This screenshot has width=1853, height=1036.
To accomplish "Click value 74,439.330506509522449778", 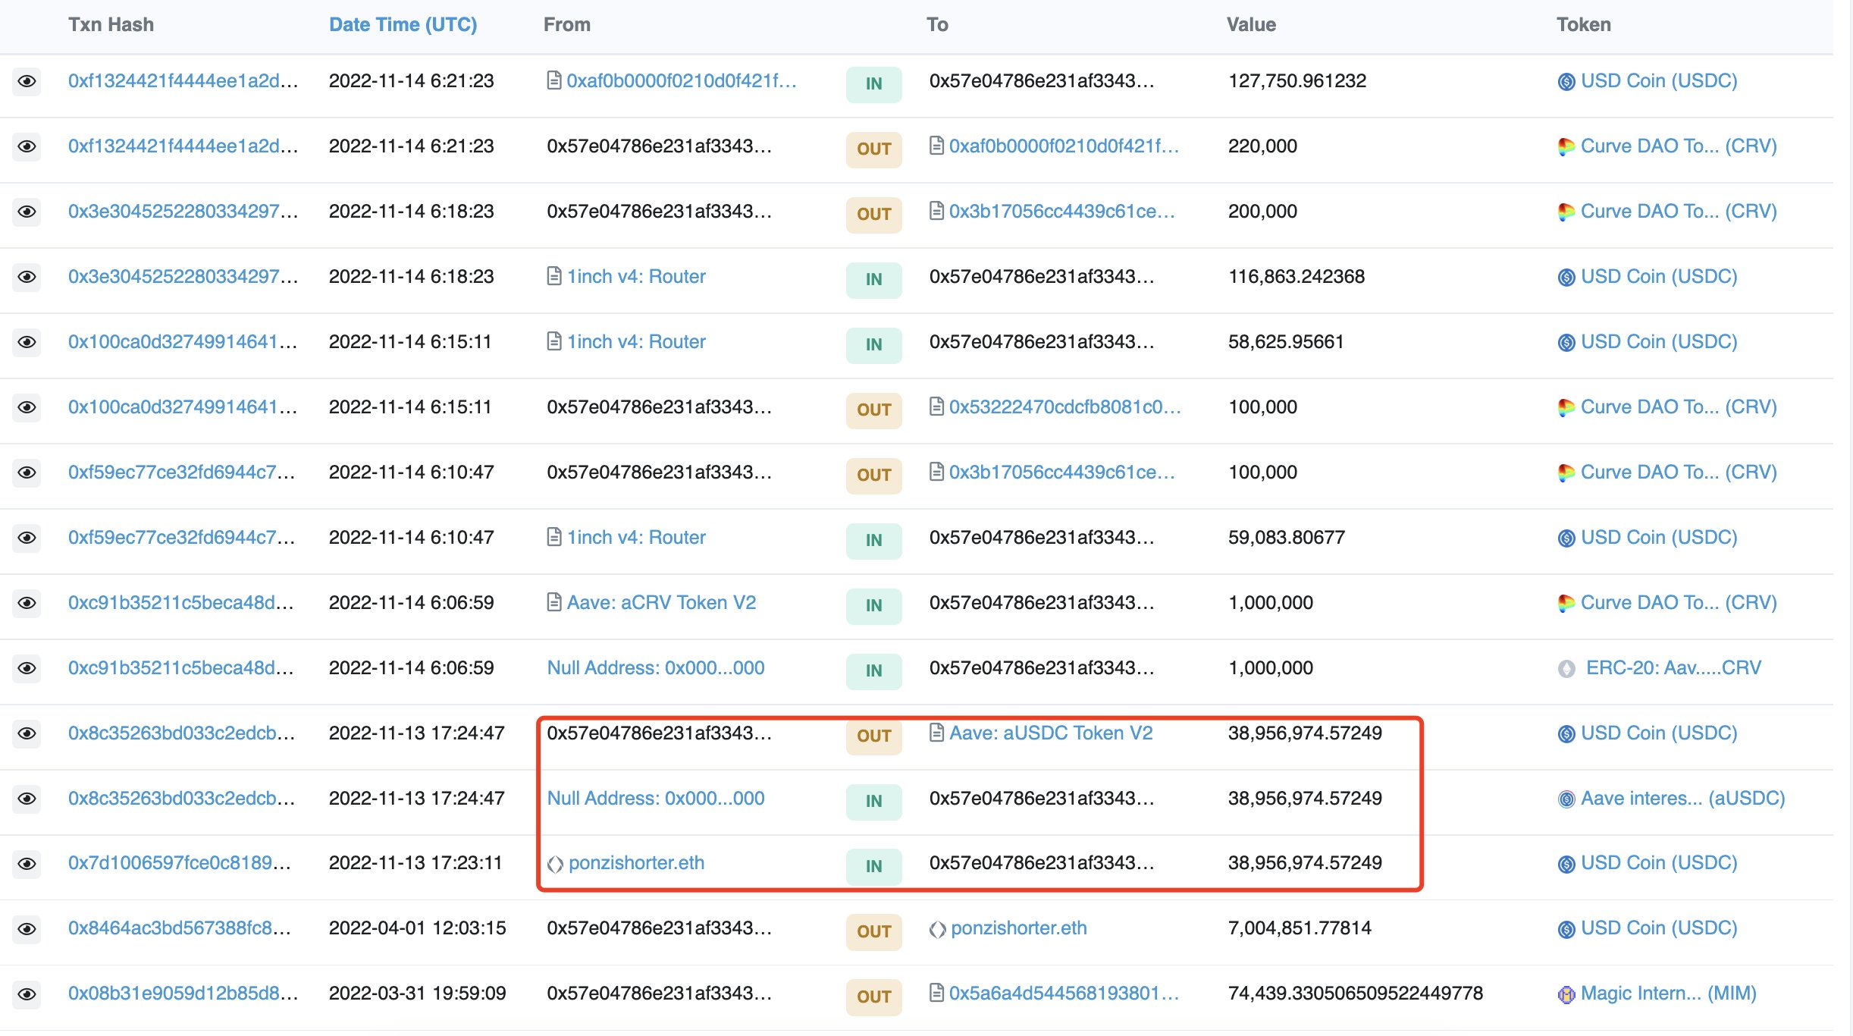I will [1356, 993].
